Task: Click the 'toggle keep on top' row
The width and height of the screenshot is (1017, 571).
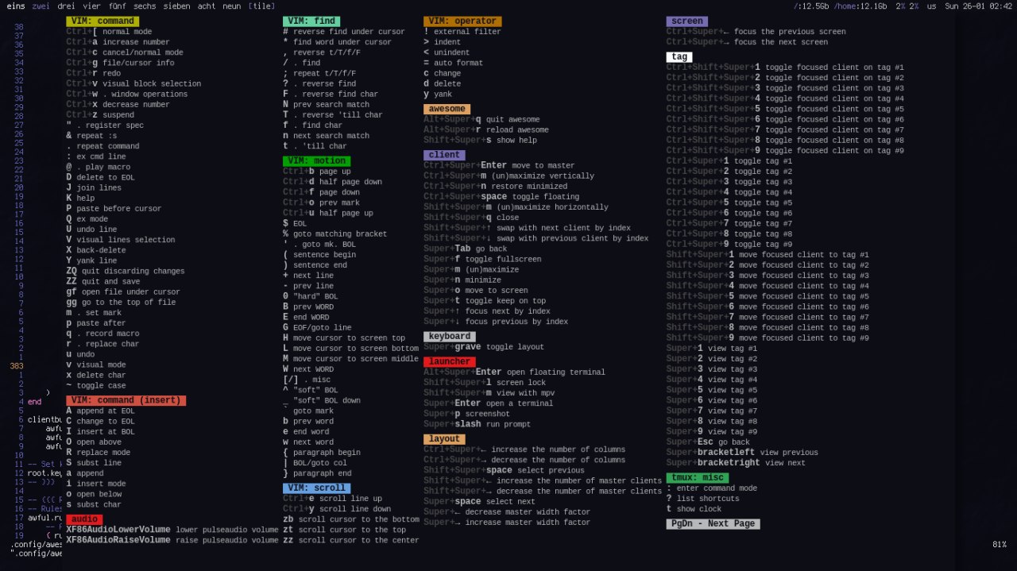Action: (x=485, y=301)
